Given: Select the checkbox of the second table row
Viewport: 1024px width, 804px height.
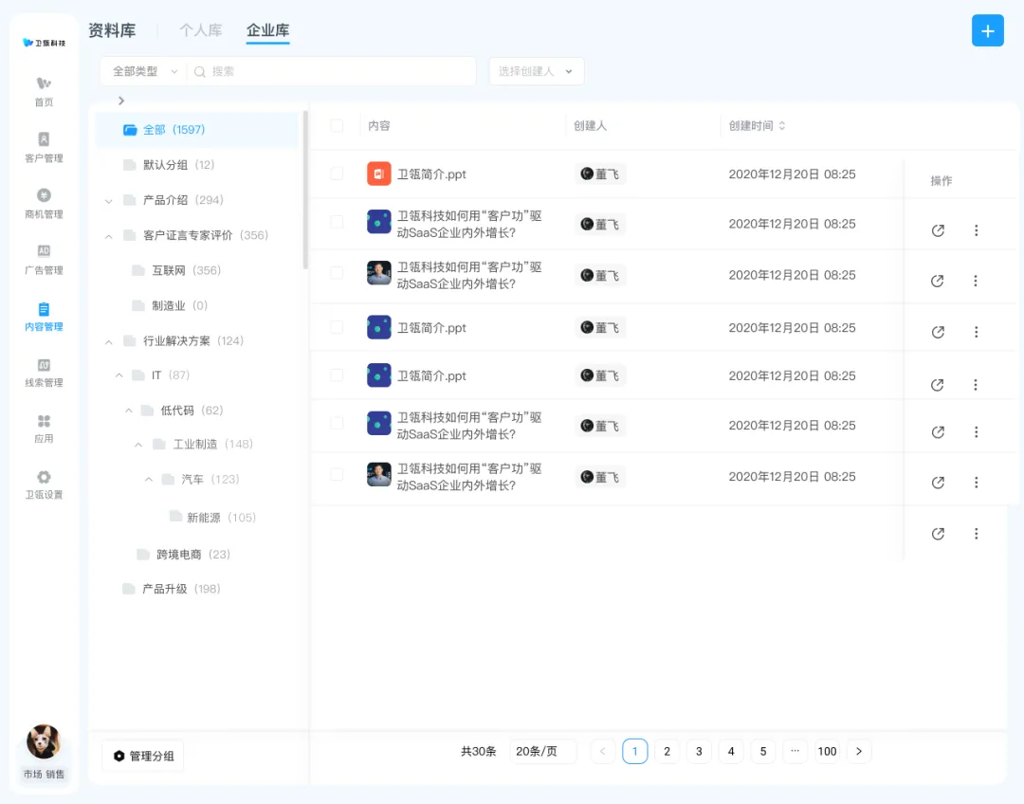Looking at the screenshot, I should 337,223.
